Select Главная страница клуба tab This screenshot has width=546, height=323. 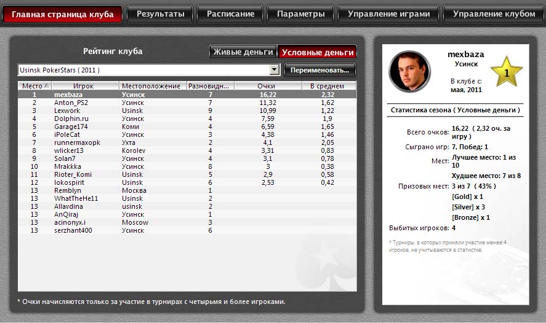click(63, 14)
